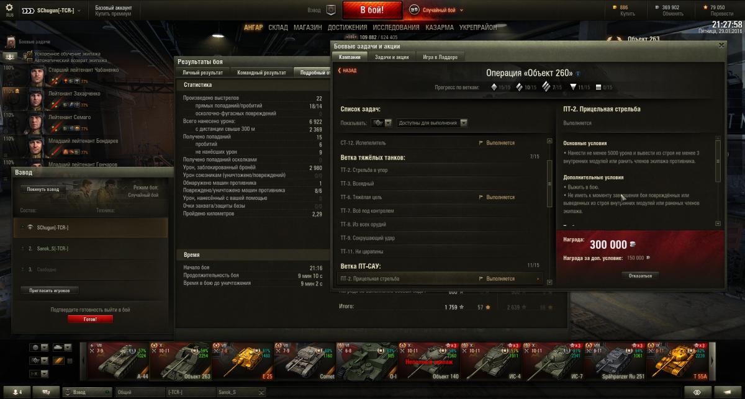Open the АНГАР menu tab

(253, 27)
